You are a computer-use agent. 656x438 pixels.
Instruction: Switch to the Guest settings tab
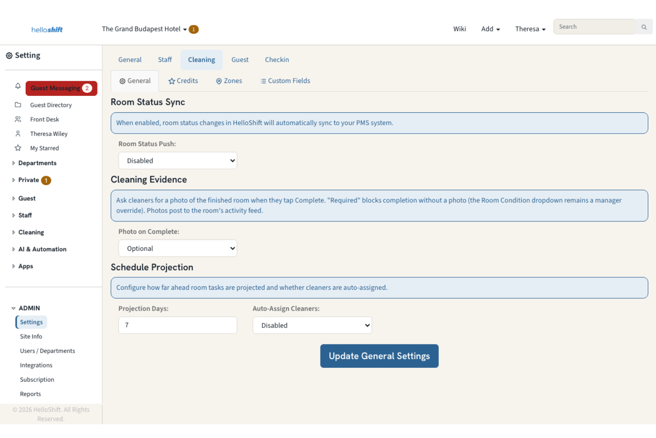(240, 60)
